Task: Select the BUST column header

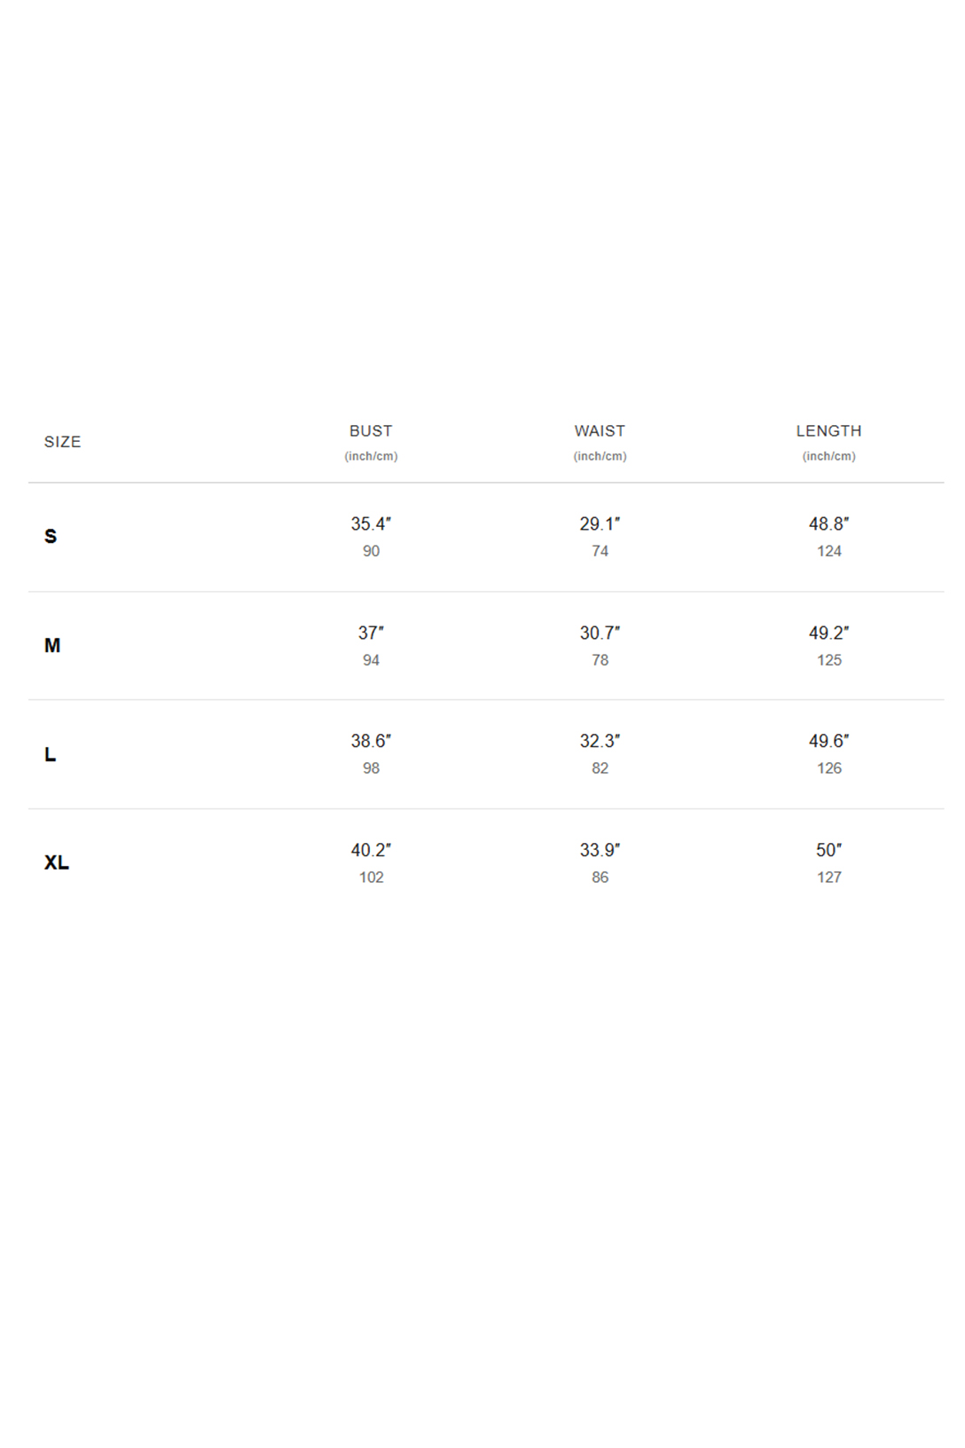Action: (x=371, y=431)
